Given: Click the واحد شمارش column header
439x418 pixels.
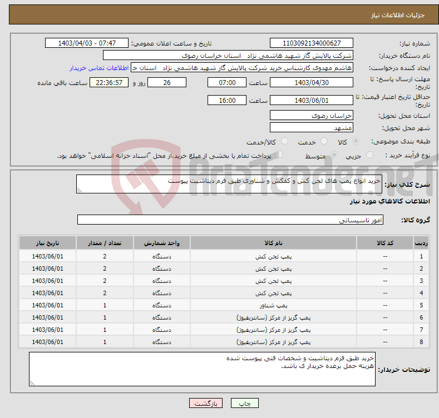Looking at the screenshot, I should pos(162,243).
